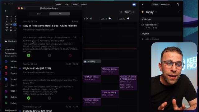Open Flight to Corfu (U2 6211) notification
Image resolution: width=199 pixels, height=112 pixels.
37,68
